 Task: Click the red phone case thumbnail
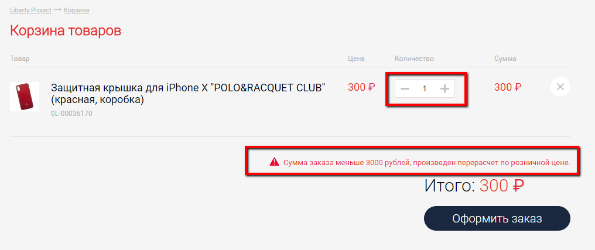25,97
